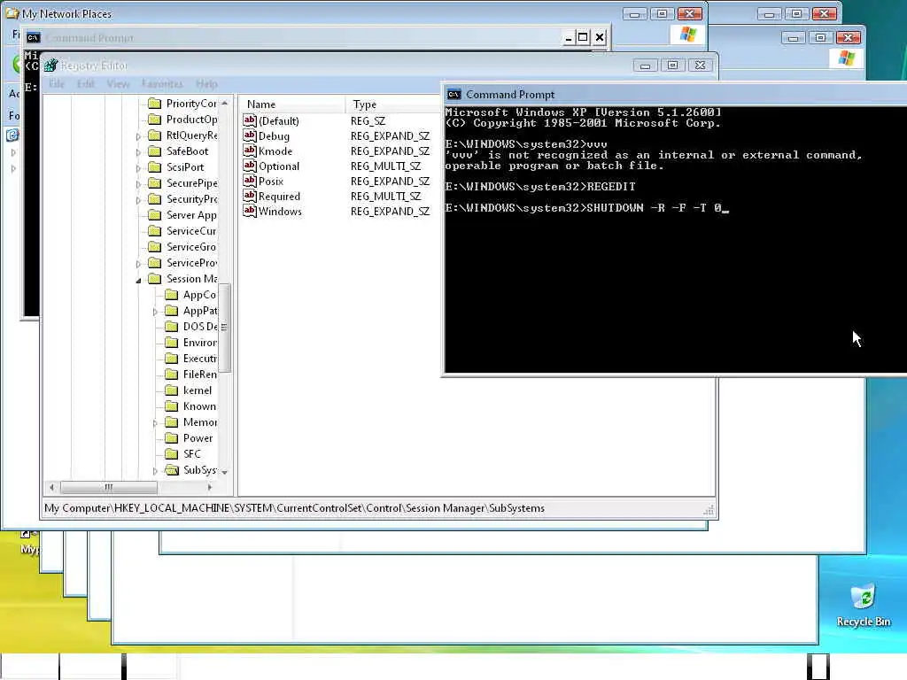Click the tree pane horizontal scrollbar thumb
907x680 pixels.
click(109, 488)
